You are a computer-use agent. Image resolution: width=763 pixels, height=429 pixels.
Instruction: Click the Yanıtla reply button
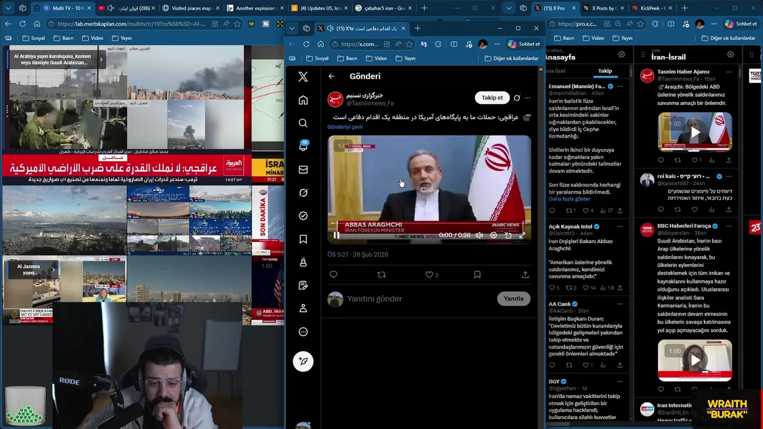[513, 299]
